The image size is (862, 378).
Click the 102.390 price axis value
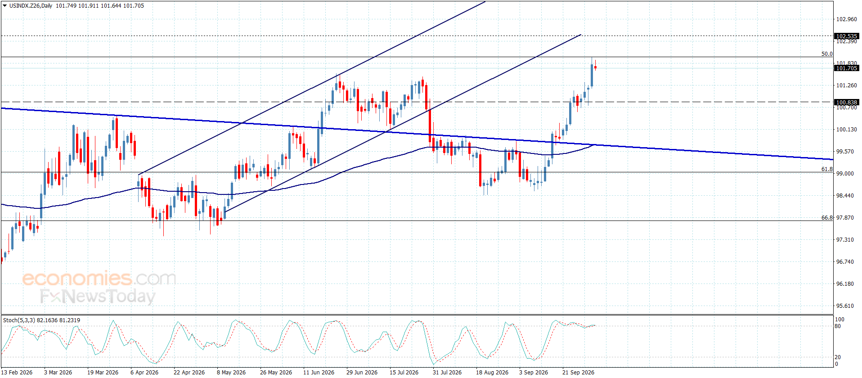tap(846, 41)
